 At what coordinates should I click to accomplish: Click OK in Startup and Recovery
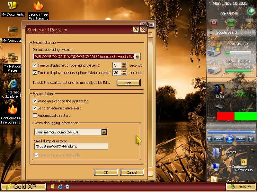tap(106, 172)
